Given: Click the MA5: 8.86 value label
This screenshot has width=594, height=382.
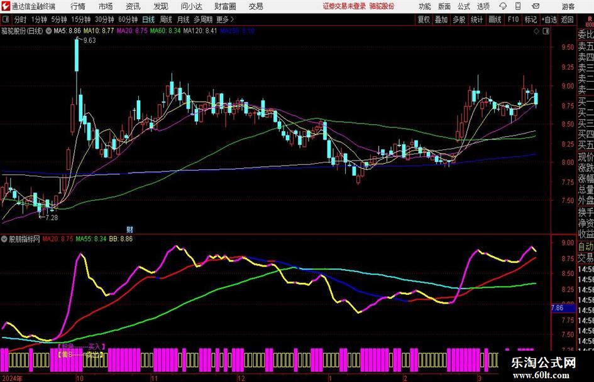Looking at the screenshot, I should [x=67, y=31].
